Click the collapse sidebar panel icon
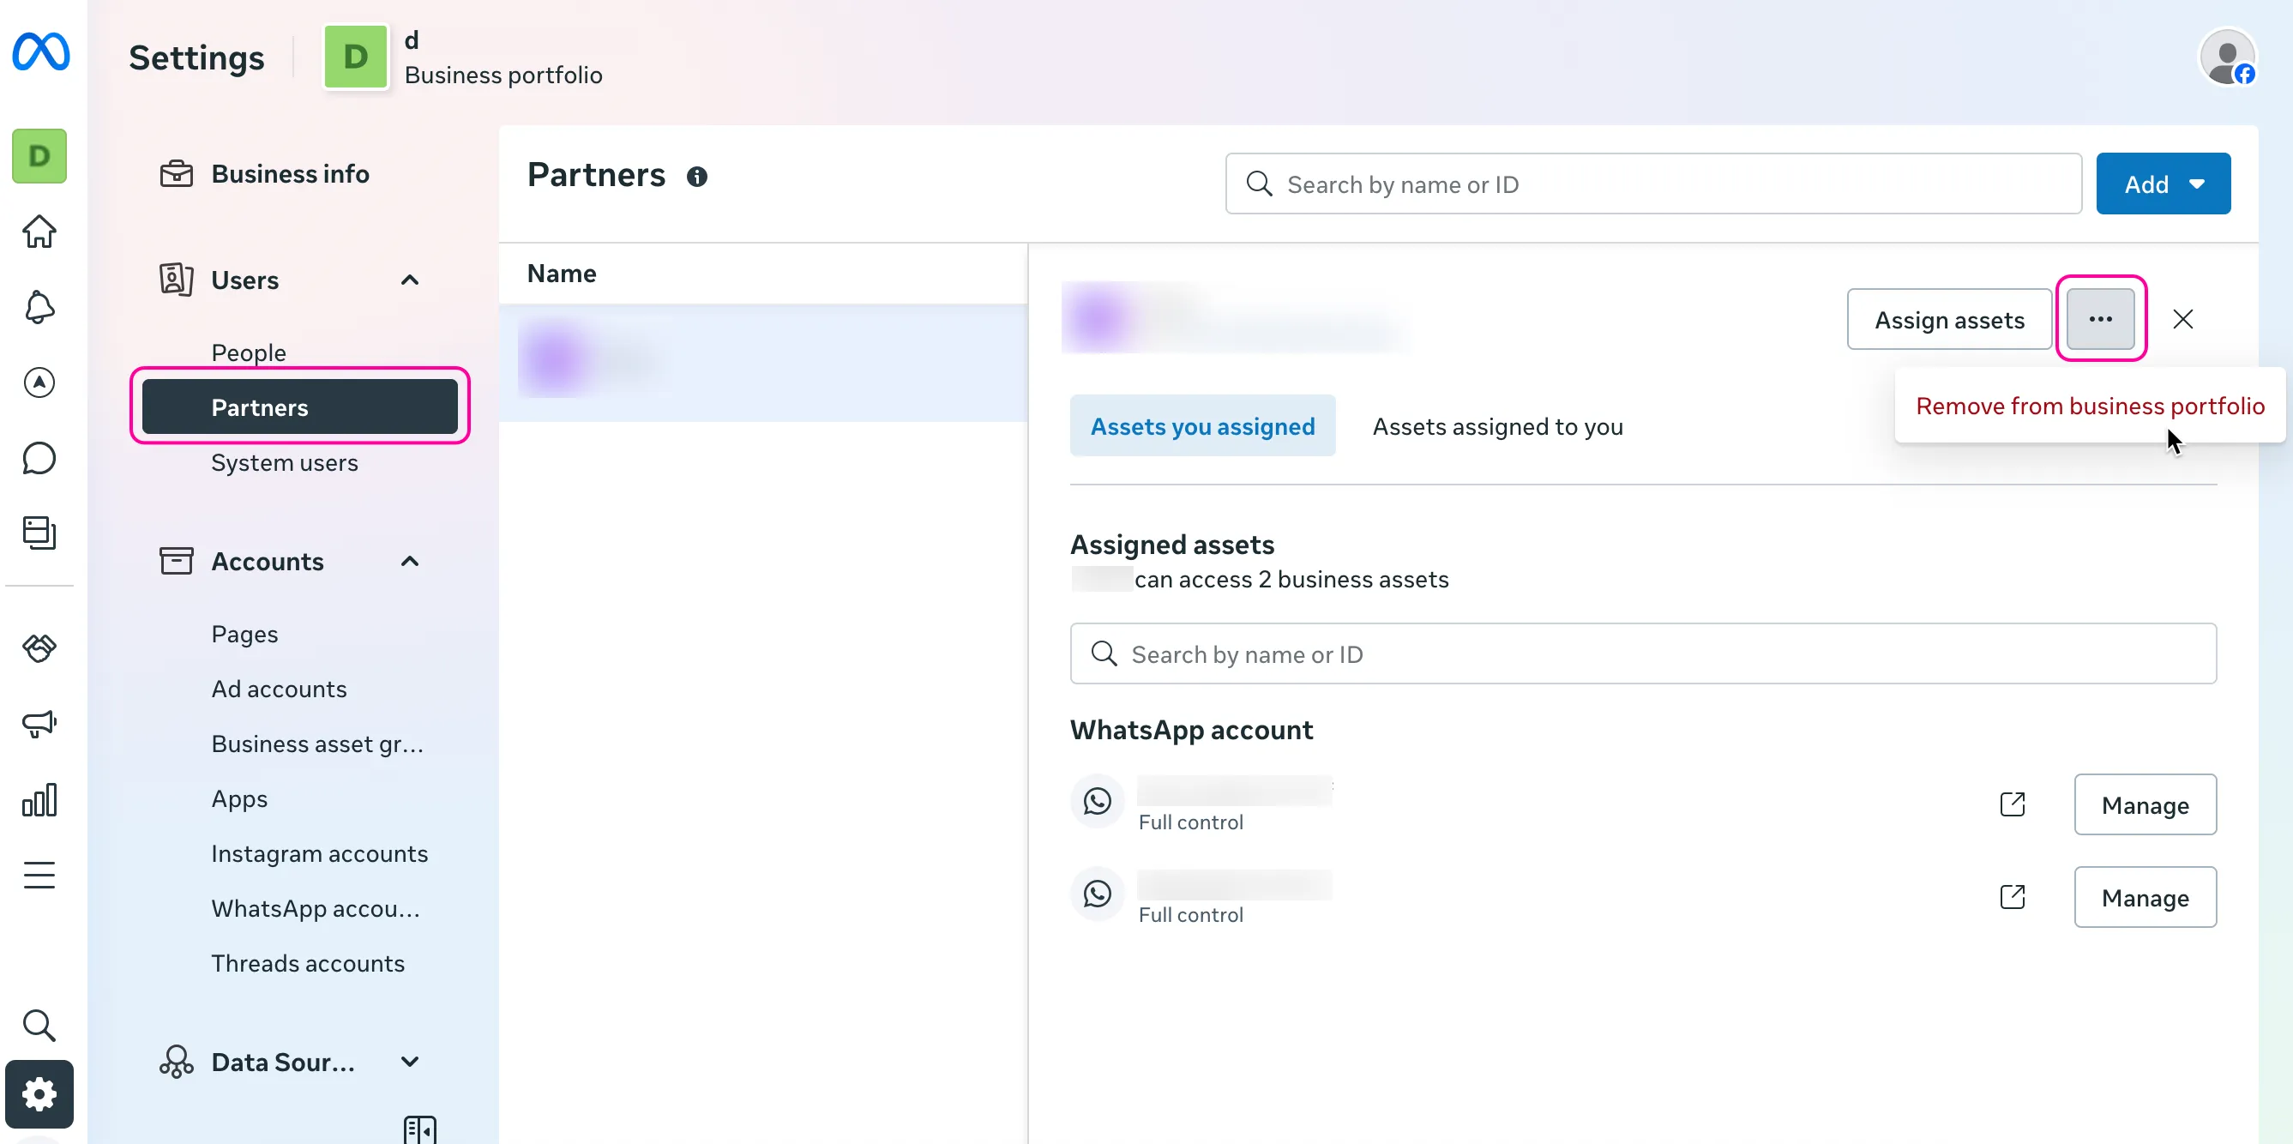 click(x=419, y=1129)
